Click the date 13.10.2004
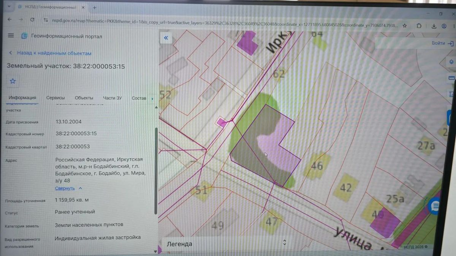The height and width of the screenshot is (256, 456). tap(68, 122)
